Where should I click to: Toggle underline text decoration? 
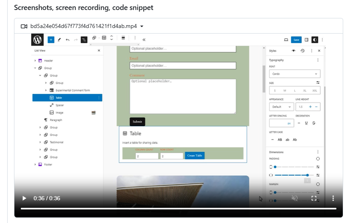tap(306, 123)
